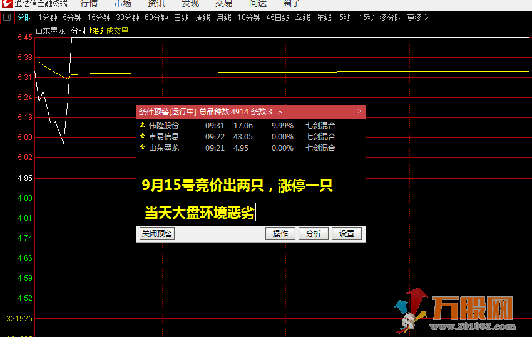Viewport: 532px width, 337px height.
Task: Click the 17.06 price value
Action: 243,126
